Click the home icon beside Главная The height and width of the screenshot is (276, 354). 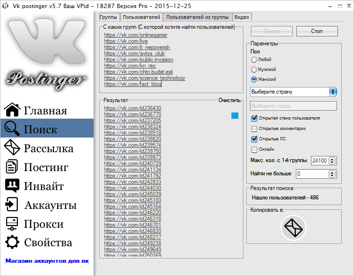[12, 110]
